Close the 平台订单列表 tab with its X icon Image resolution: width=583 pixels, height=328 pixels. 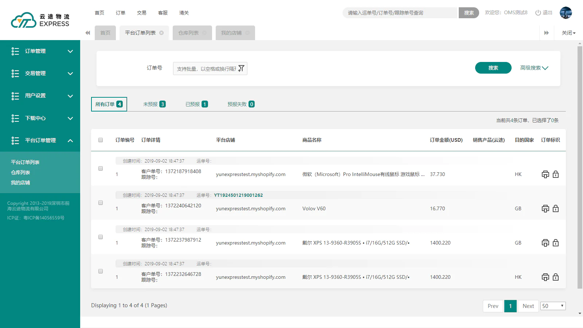[161, 33]
